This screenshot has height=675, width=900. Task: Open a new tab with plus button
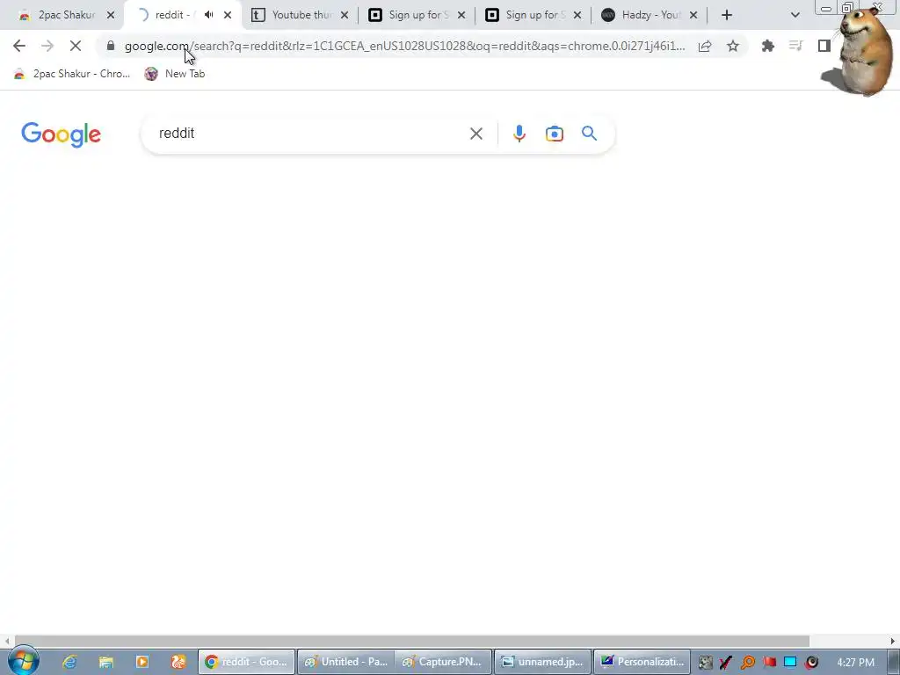[x=727, y=15]
